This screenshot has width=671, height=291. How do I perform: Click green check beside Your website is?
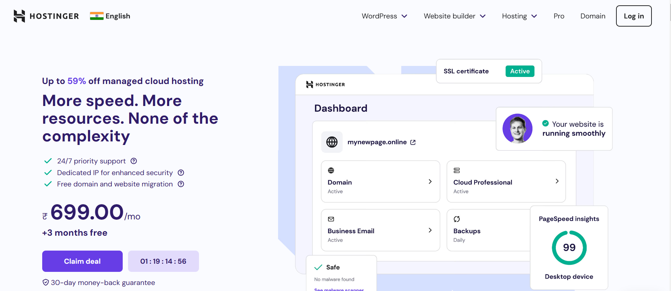tap(545, 123)
